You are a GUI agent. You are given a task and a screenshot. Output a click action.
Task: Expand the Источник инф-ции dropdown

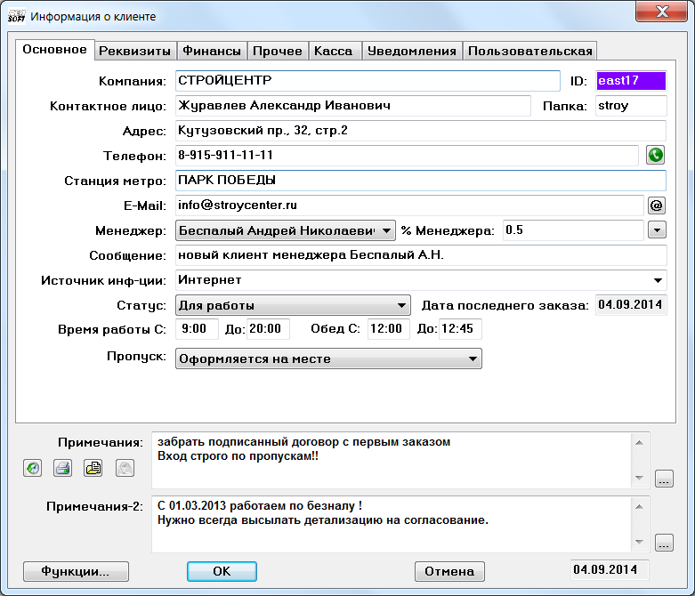658,280
